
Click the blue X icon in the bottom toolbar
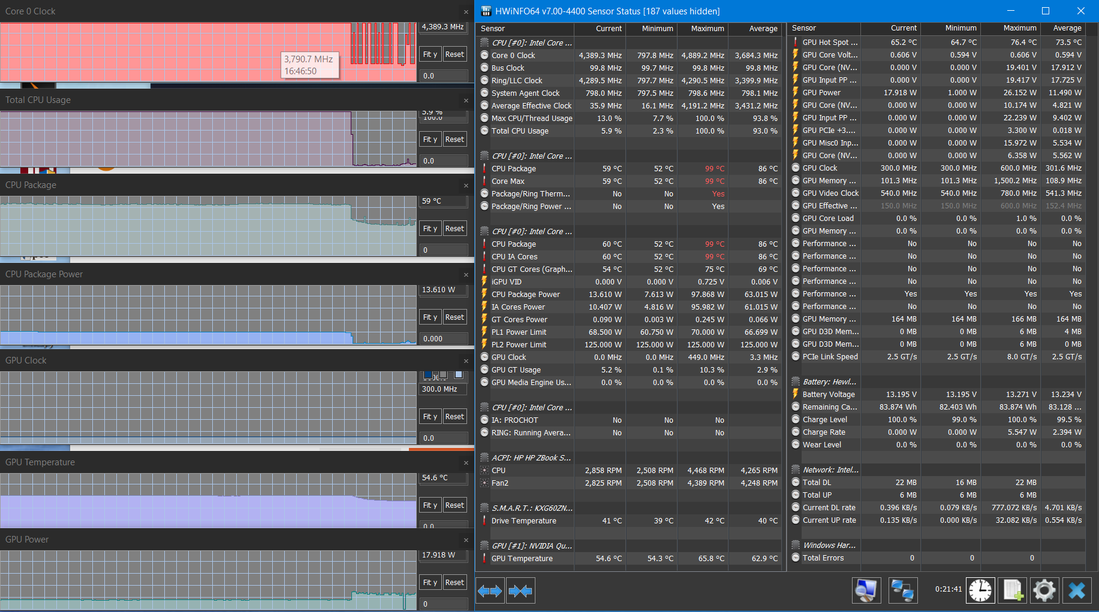(1077, 590)
